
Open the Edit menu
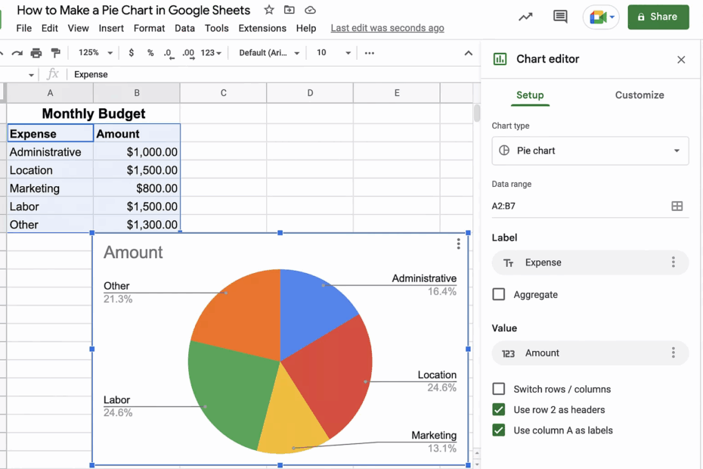pyautogui.click(x=49, y=28)
